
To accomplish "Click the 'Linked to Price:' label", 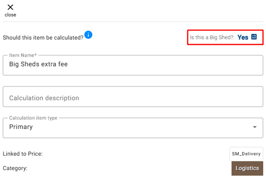I will click(x=23, y=154).
